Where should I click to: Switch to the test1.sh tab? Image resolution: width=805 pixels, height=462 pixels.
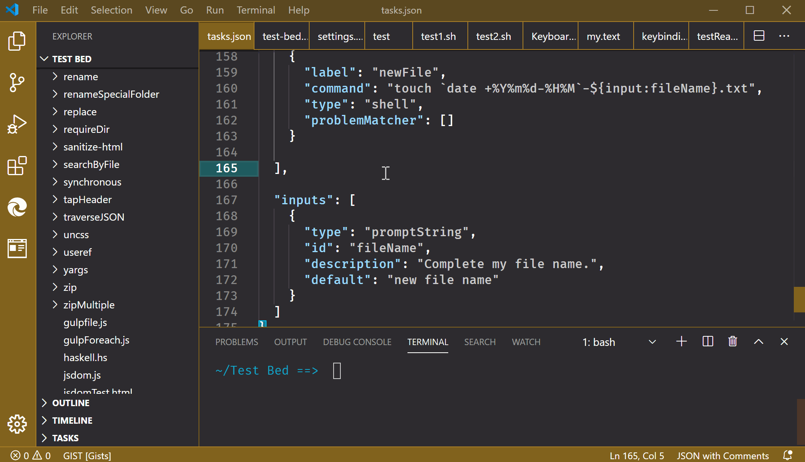(x=438, y=36)
